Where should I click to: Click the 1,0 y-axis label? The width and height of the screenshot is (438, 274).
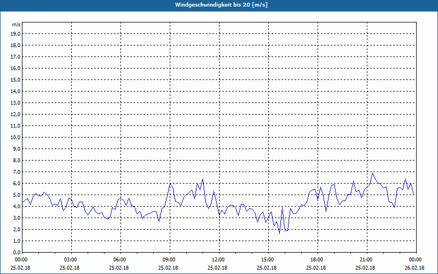16,241
